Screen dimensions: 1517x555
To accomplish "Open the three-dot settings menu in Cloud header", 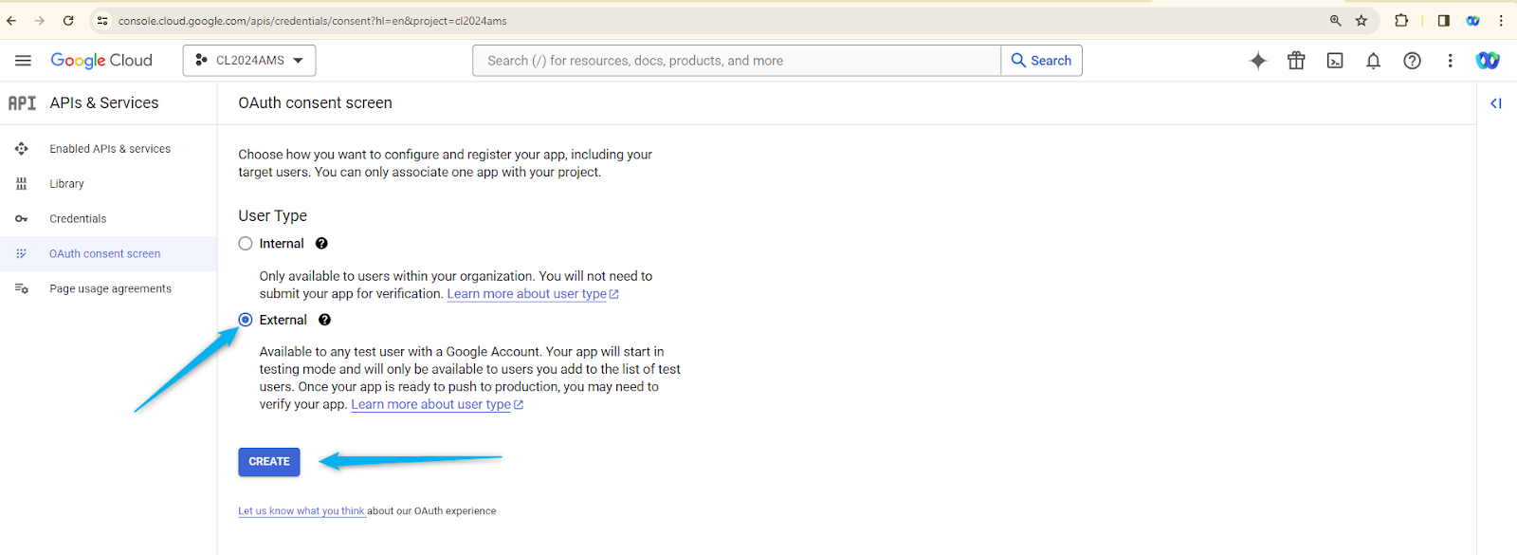I will [x=1450, y=61].
